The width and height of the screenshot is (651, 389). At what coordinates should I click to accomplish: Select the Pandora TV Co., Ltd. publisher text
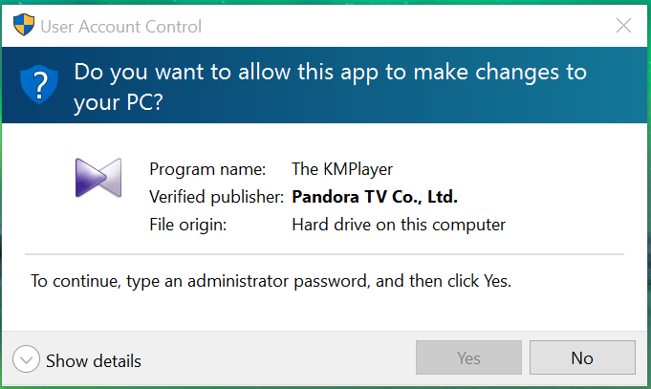(375, 197)
